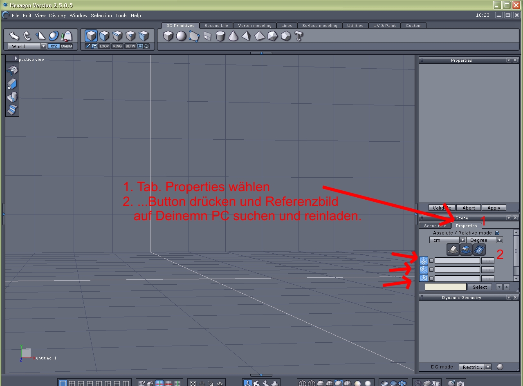Toggle the third reference grid plane icon
Image resolution: width=523 pixels, height=386 pixels.
tap(424, 278)
